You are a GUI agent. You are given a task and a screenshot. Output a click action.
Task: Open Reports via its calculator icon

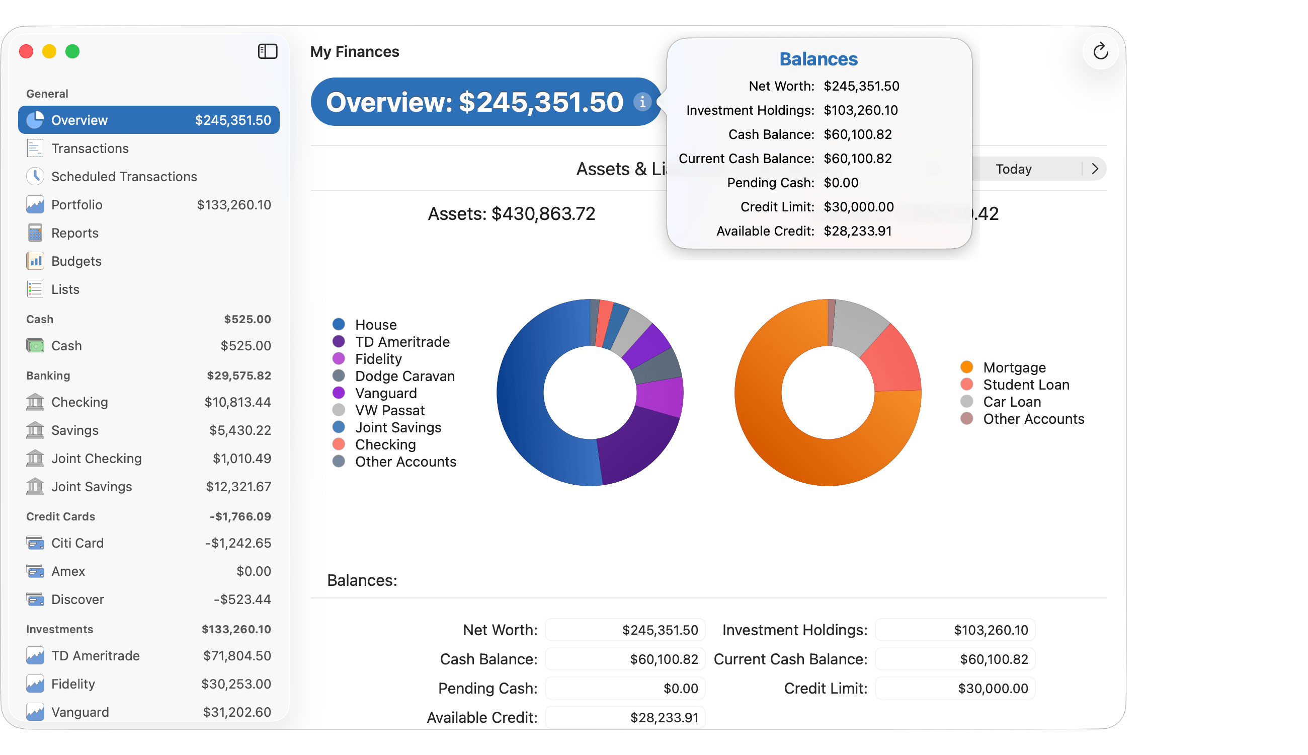pos(35,233)
